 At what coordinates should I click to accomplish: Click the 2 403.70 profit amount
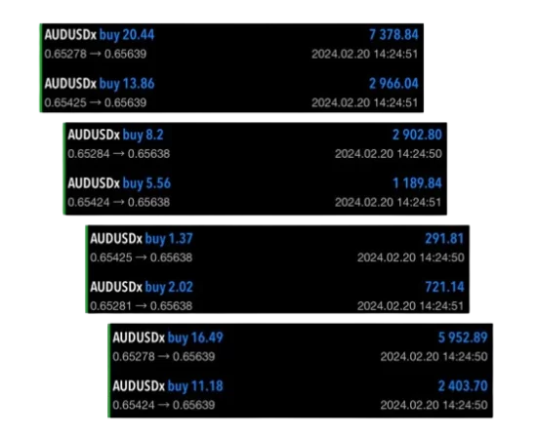click(463, 386)
